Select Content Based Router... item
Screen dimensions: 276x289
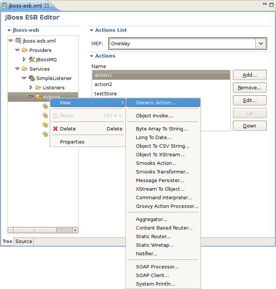(163, 228)
